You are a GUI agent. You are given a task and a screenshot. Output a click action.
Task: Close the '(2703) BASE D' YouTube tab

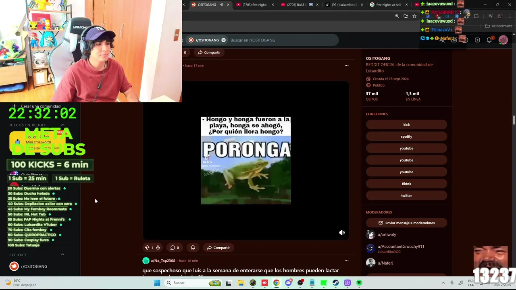317,5
